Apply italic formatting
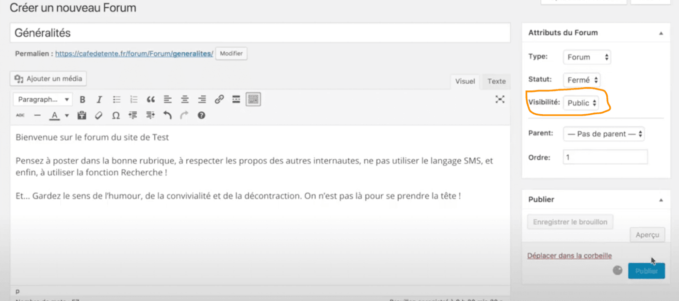Image resolution: width=679 pixels, height=301 pixels. 99,100
